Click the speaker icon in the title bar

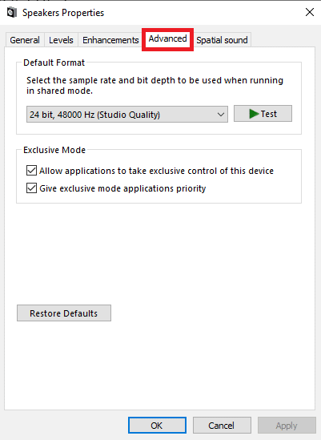tap(12, 13)
